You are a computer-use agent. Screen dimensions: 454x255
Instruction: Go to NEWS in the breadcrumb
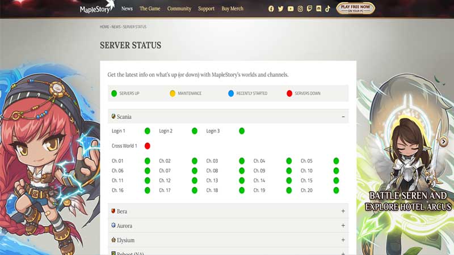click(x=116, y=27)
